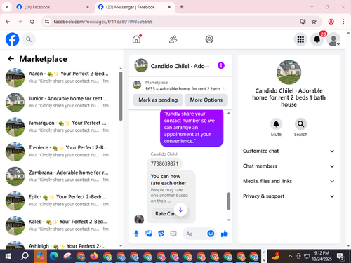Open the $635 Adorable home listing link
Viewport: 351px width, 263px height.
point(180,86)
